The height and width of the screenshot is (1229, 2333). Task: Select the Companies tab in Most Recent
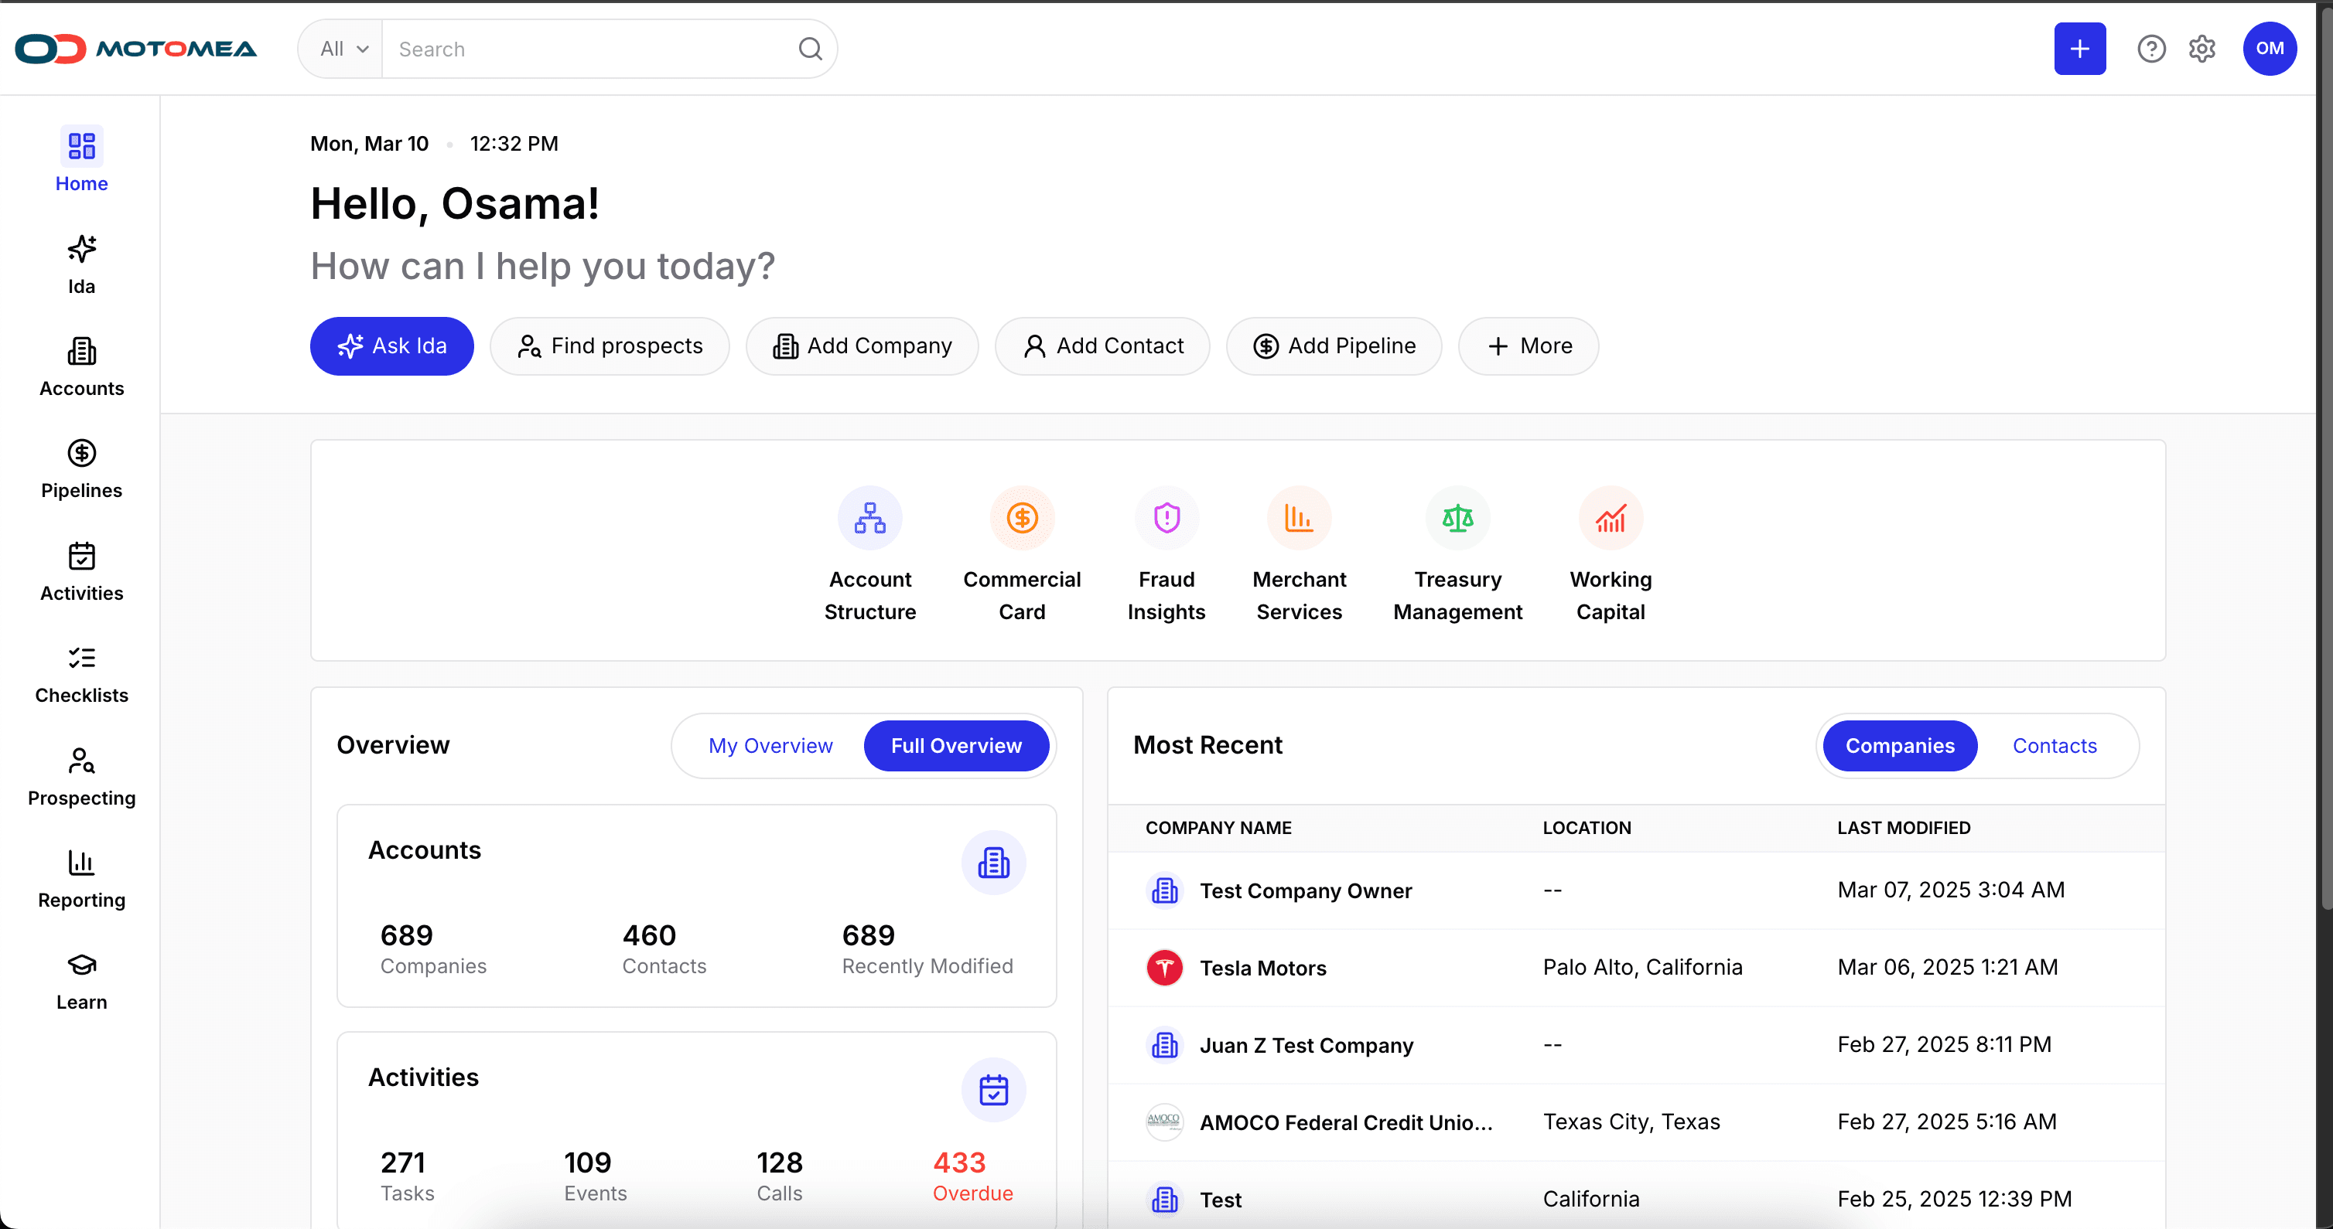coord(1899,746)
